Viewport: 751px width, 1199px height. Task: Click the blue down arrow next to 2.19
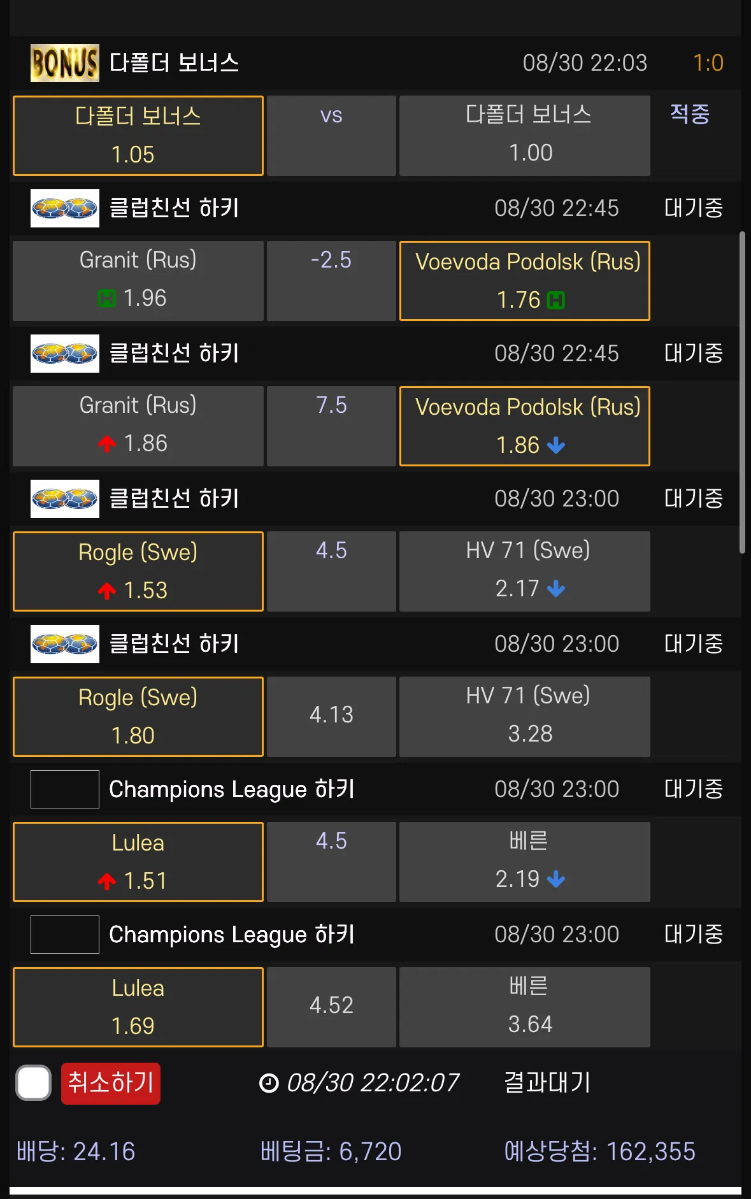pos(556,879)
